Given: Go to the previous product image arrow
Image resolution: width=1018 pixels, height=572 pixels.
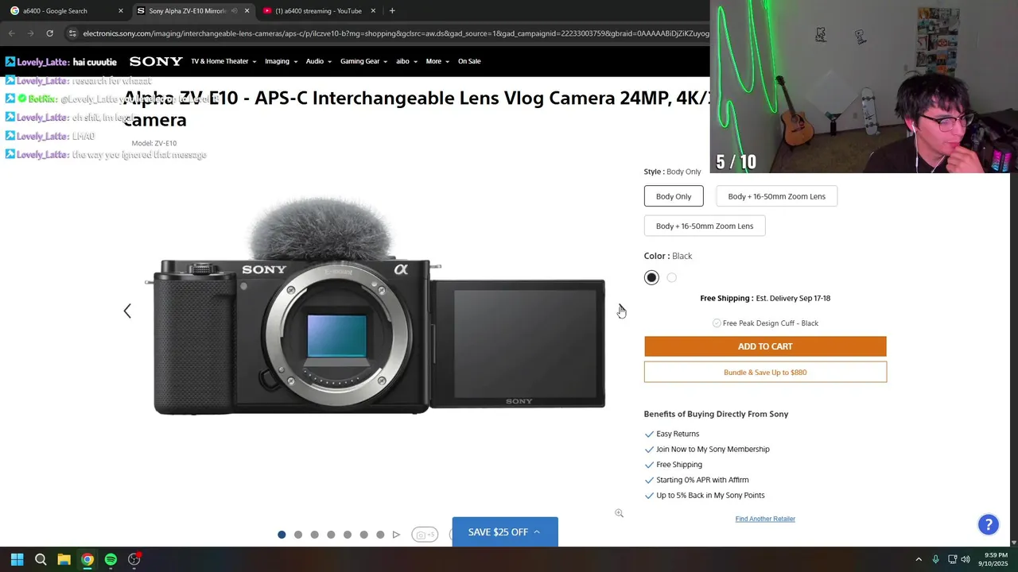Looking at the screenshot, I should click(127, 311).
